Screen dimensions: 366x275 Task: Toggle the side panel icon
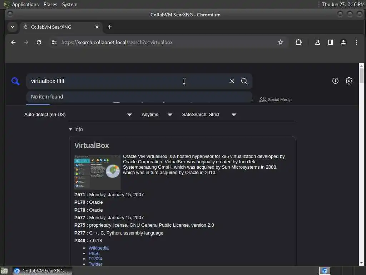pyautogui.click(x=331, y=42)
